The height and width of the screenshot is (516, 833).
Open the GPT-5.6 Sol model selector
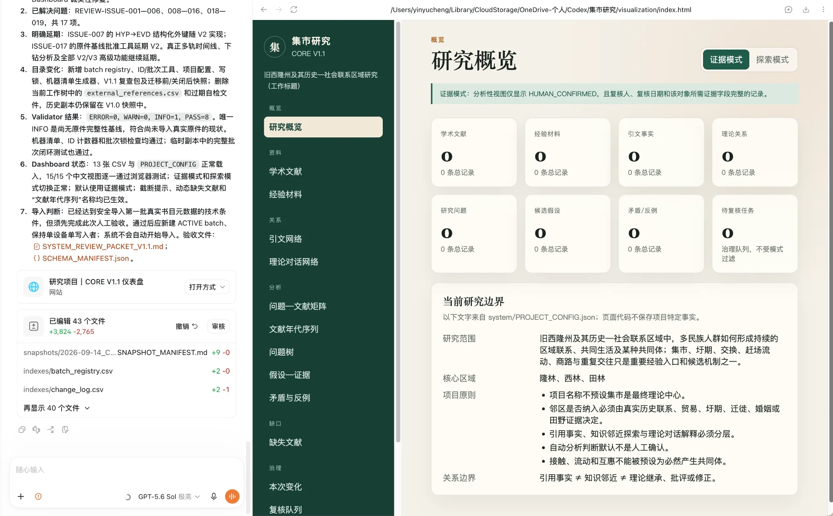(169, 496)
